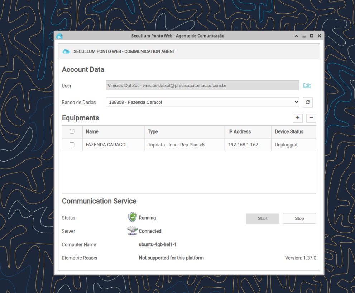
Task: Click the green shield Running status icon
Action: (x=133, y=217)
